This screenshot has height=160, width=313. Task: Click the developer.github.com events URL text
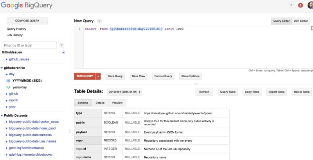point(178,113)
